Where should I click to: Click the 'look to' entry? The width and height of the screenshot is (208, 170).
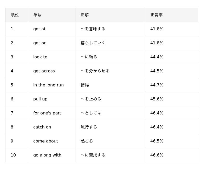51,57
